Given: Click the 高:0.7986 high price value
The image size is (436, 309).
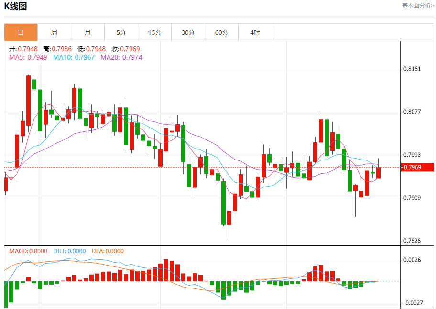Looking at the screenshot, I should coord(57,49).
